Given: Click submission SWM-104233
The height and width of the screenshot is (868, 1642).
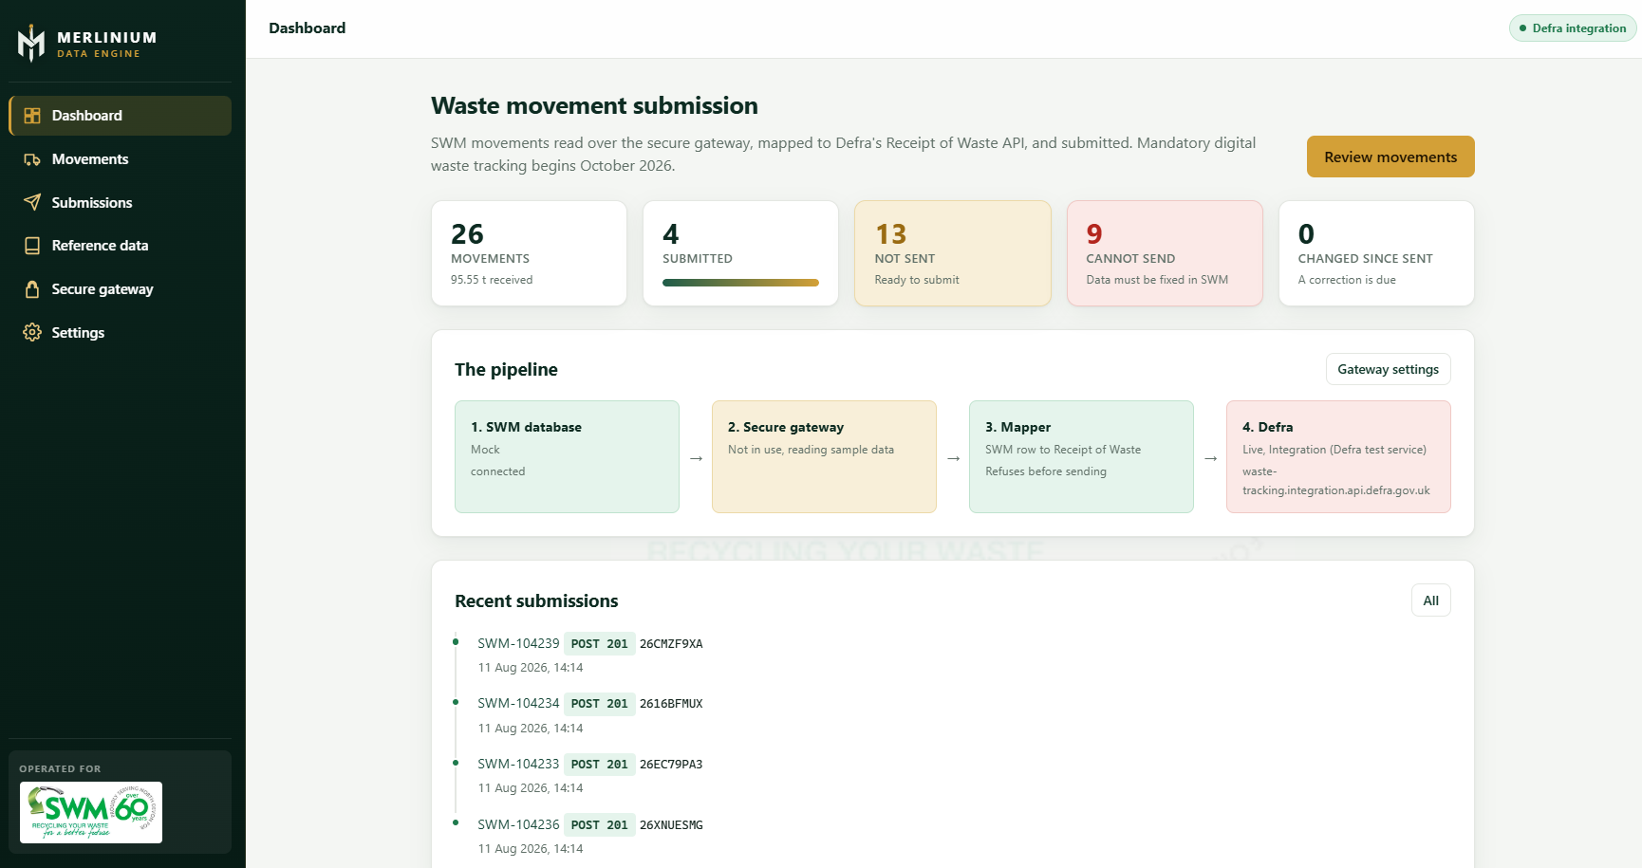Looking at the screenshot, I should click(518, 764).
